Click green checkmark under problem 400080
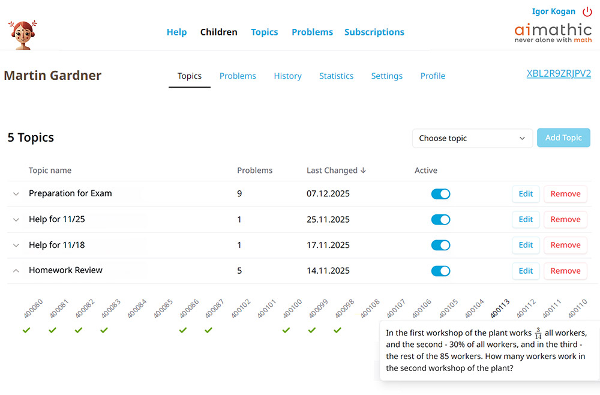Viewport: 600px width, 395px height. [26, 330]
